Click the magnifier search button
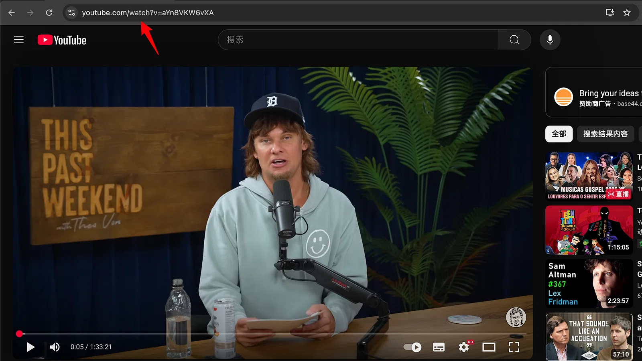This screenshot has height=361, width=642. [514, 40]
